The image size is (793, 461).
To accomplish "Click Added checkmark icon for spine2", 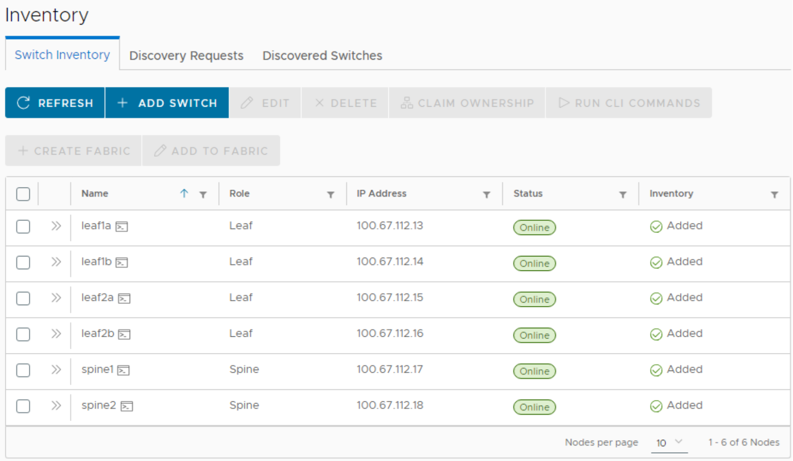I will point(656,406).
